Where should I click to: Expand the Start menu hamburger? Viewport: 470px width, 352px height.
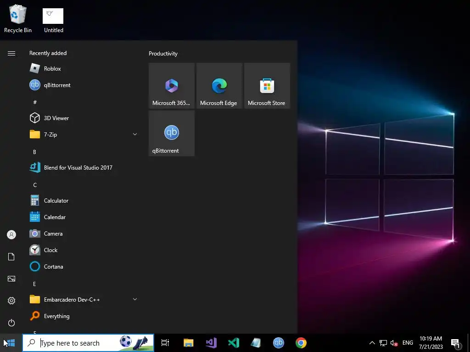pyautogui.click(x=11, y=53)
